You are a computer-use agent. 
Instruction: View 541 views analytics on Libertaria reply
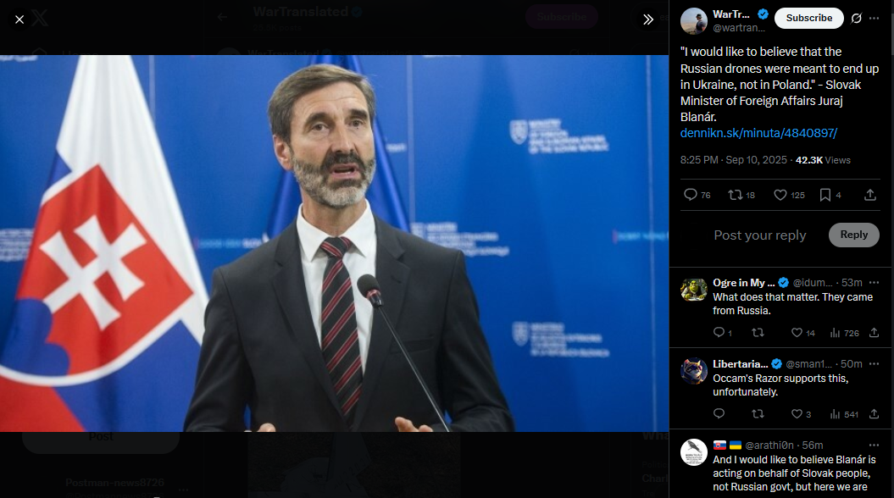[844, 413]
